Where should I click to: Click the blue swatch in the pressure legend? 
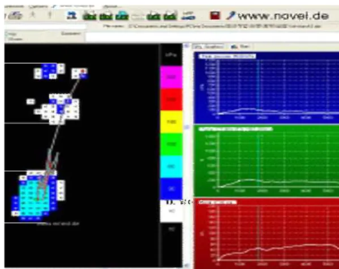[171, 189]
